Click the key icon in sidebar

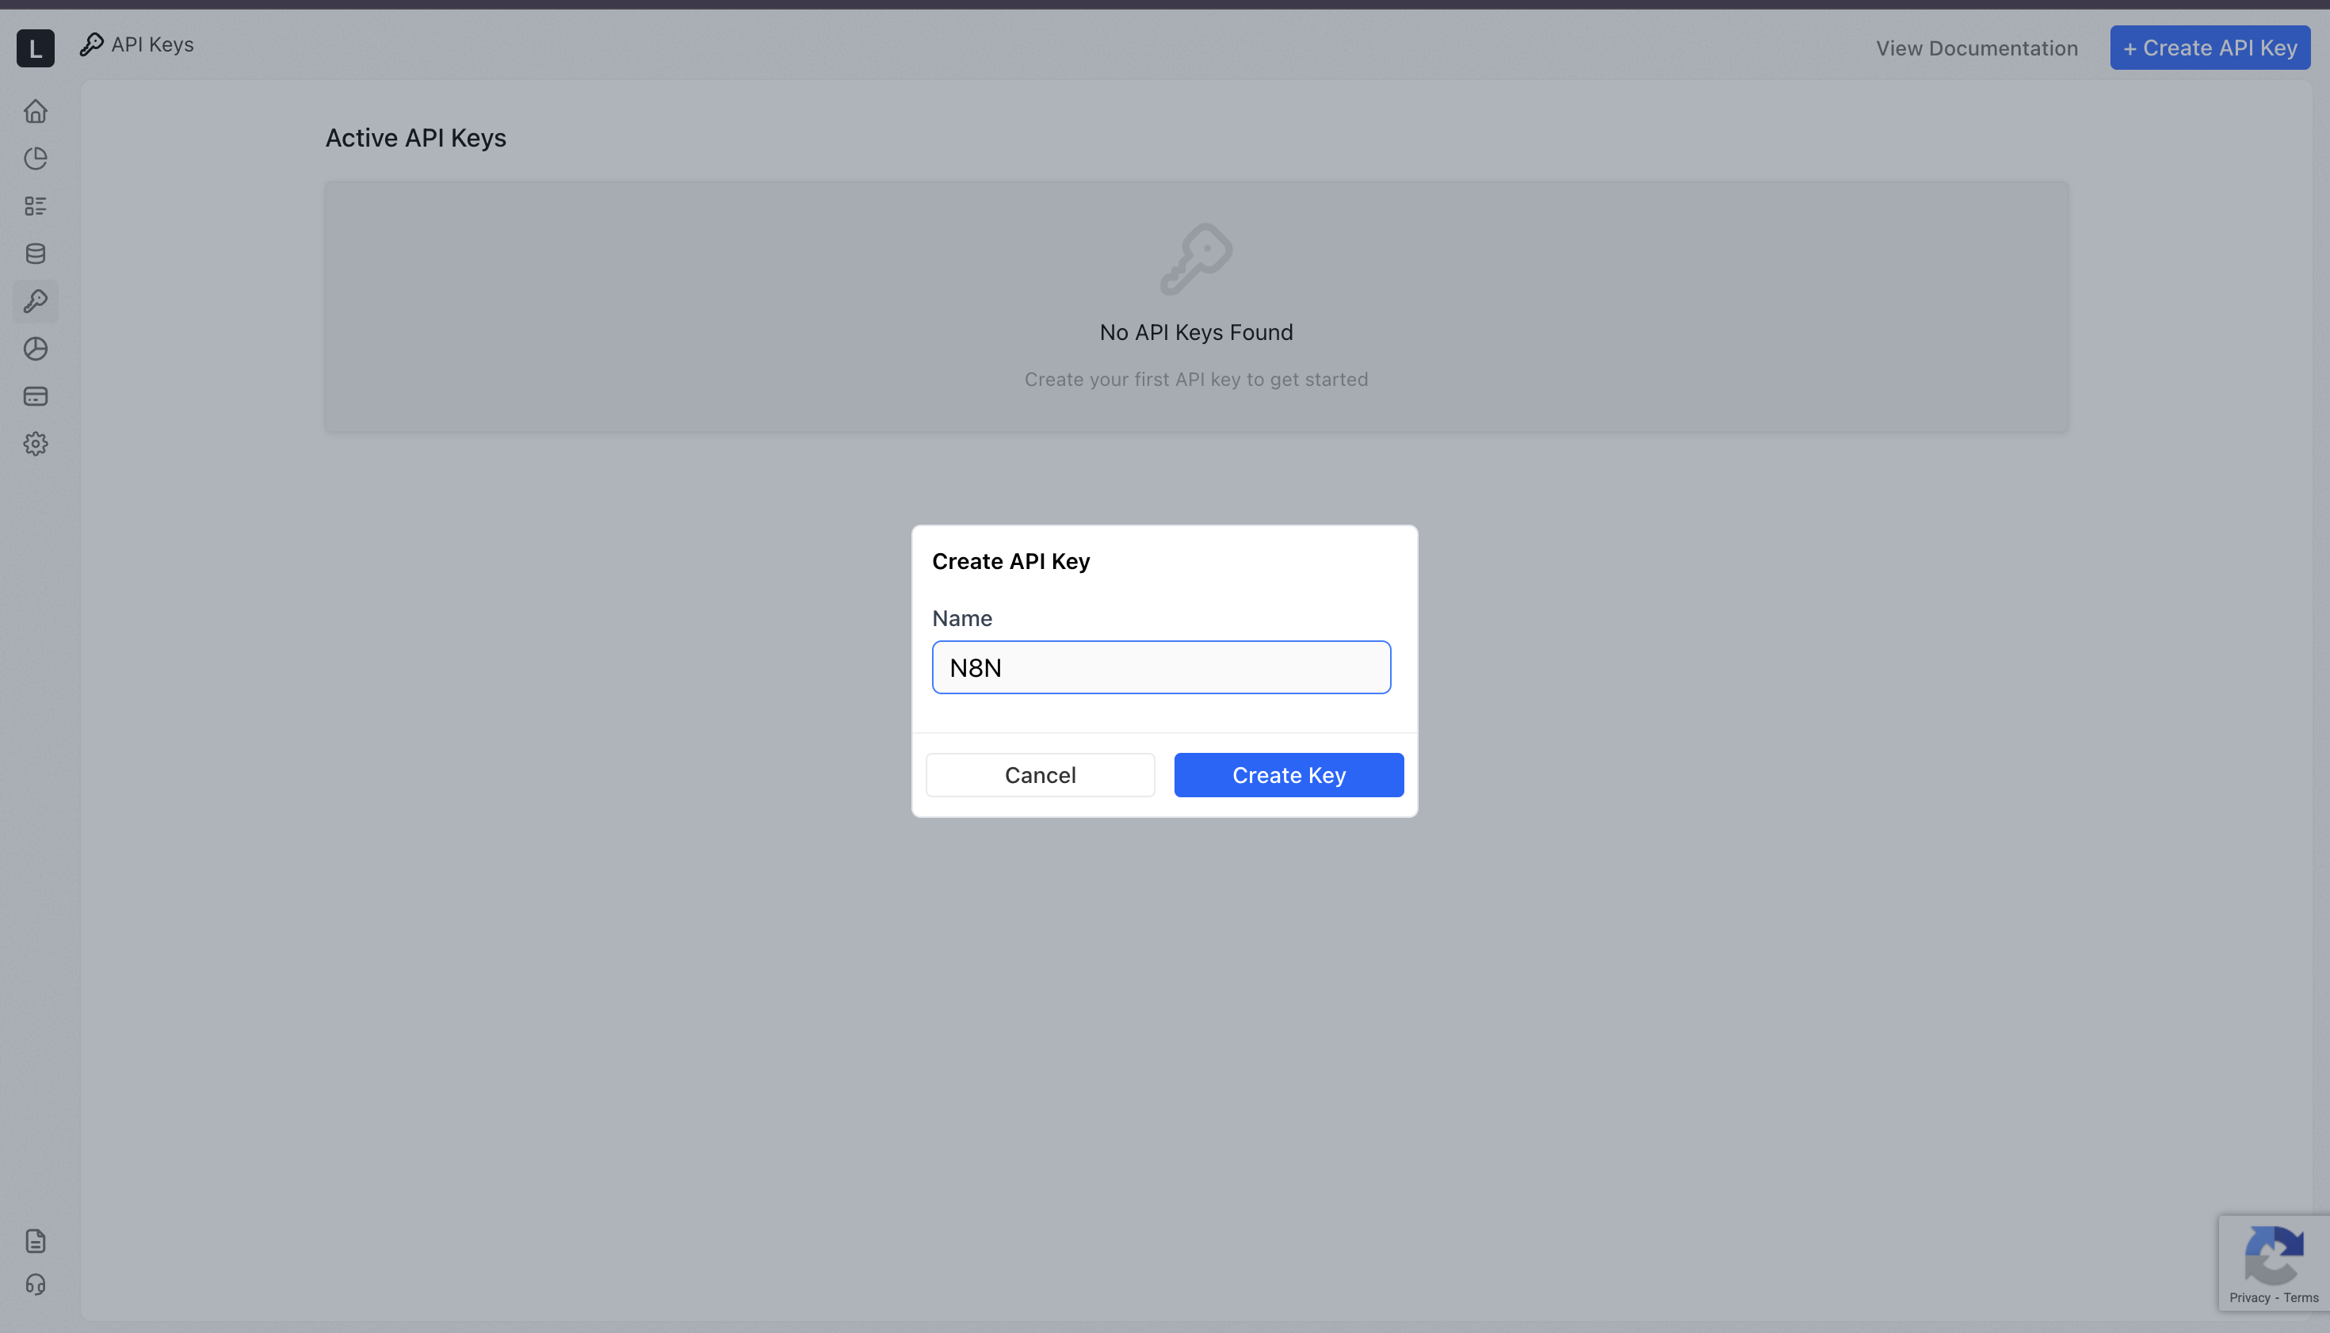coord(35,301)
